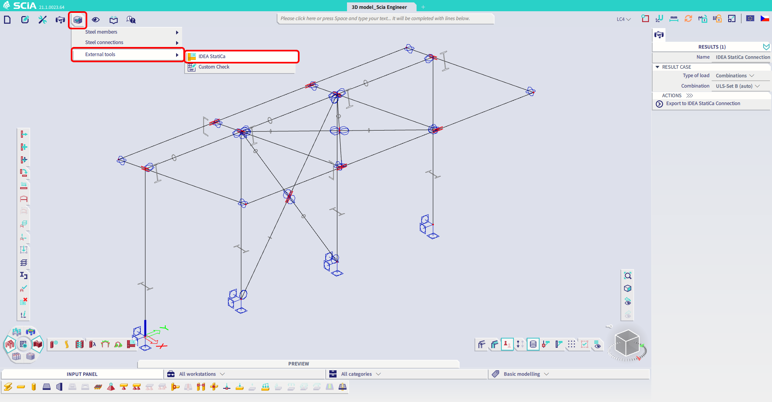Select IDEA StatiCa from External tools submenu
The width and height of the screenshot is (772, 402).
211,56
